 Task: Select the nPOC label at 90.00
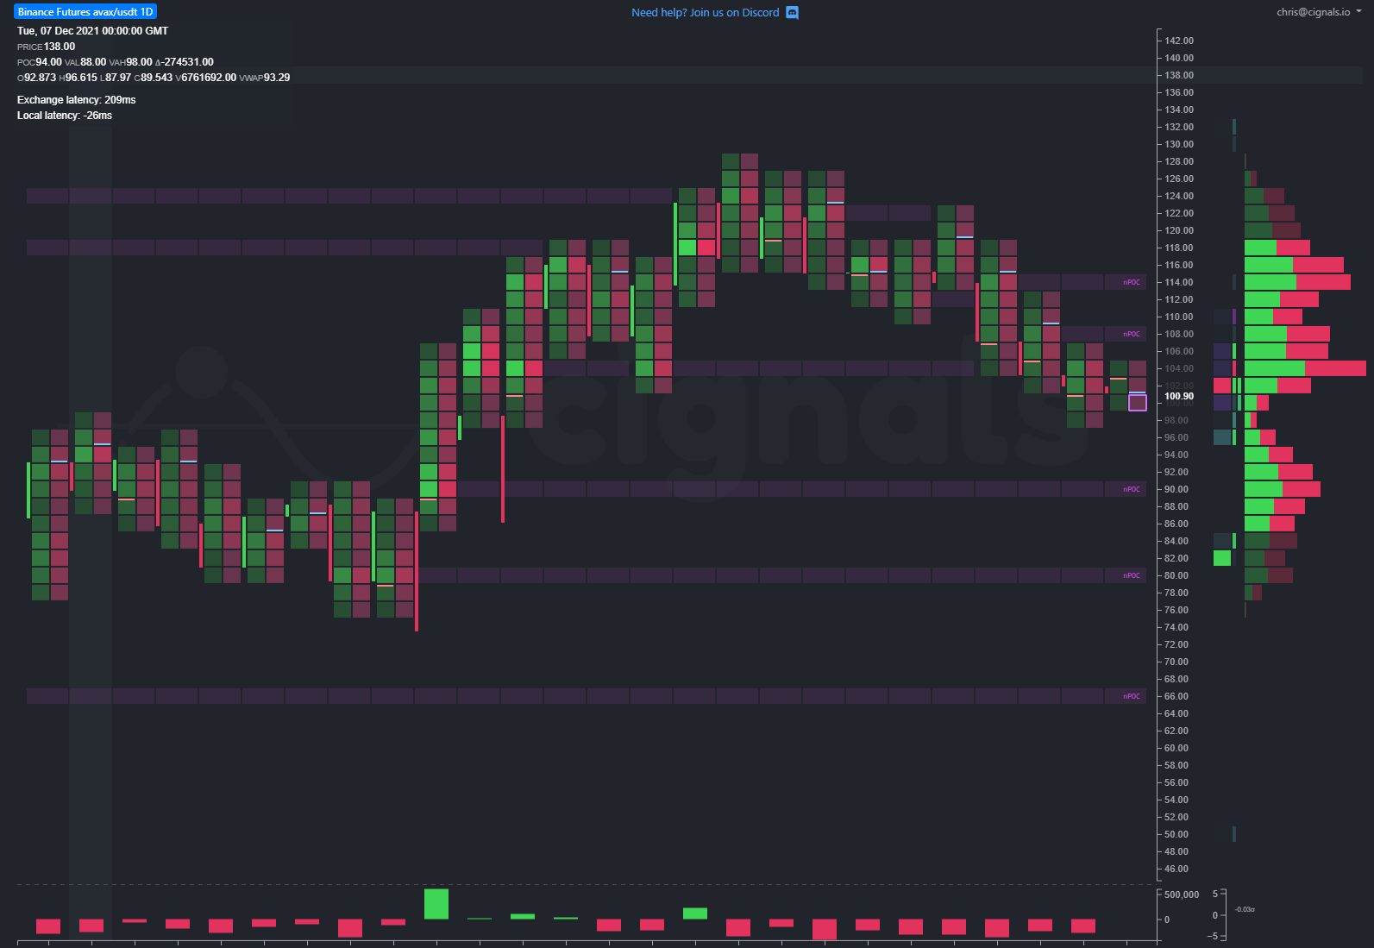[x=1131, y=489]
